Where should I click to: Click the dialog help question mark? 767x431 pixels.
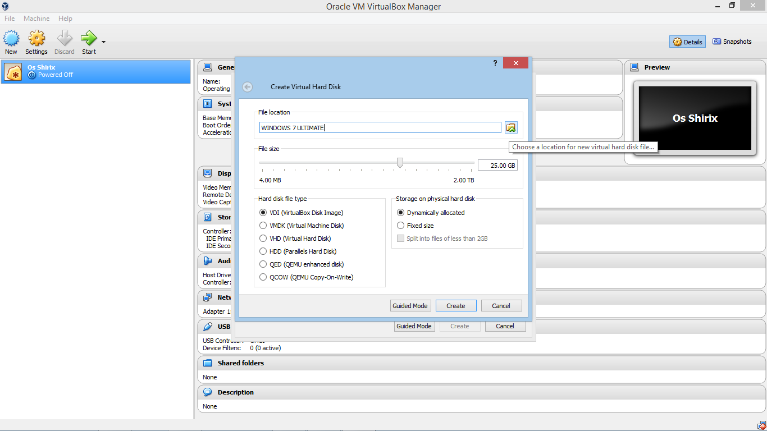pos(495,63)
